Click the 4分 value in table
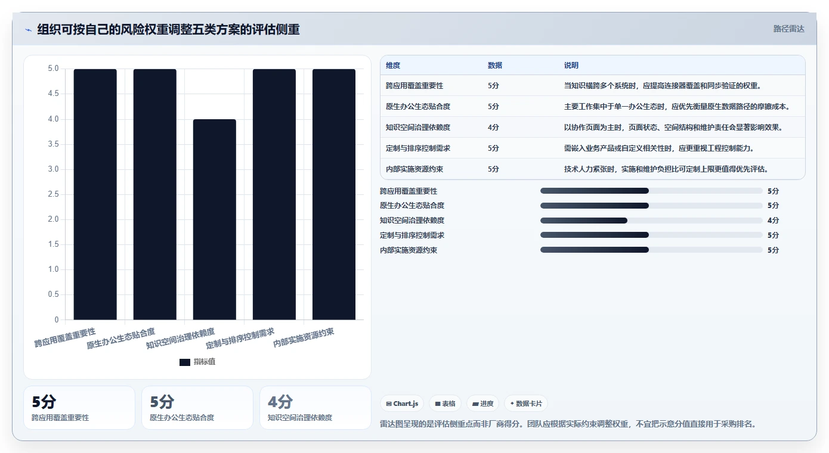The width and height of the screenshot is (829, 453). [493, 128]
